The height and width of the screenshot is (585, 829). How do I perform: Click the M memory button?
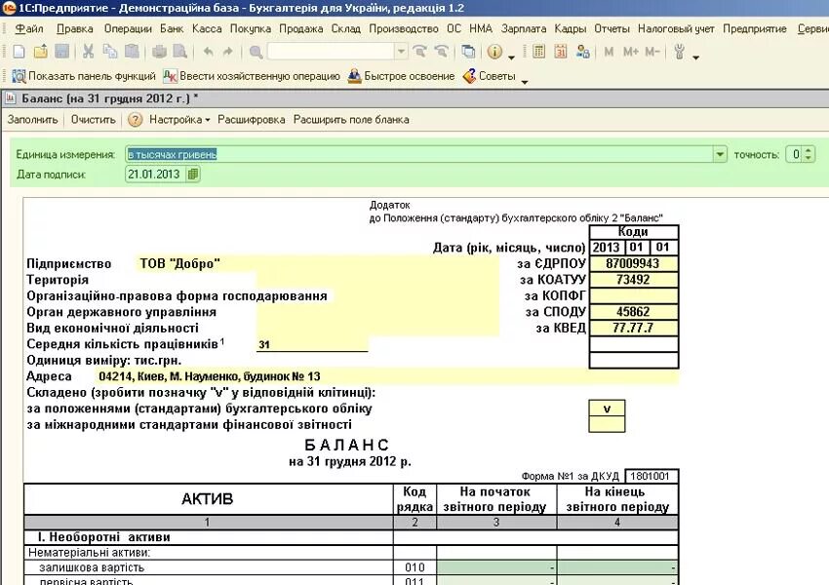[609, 52]
